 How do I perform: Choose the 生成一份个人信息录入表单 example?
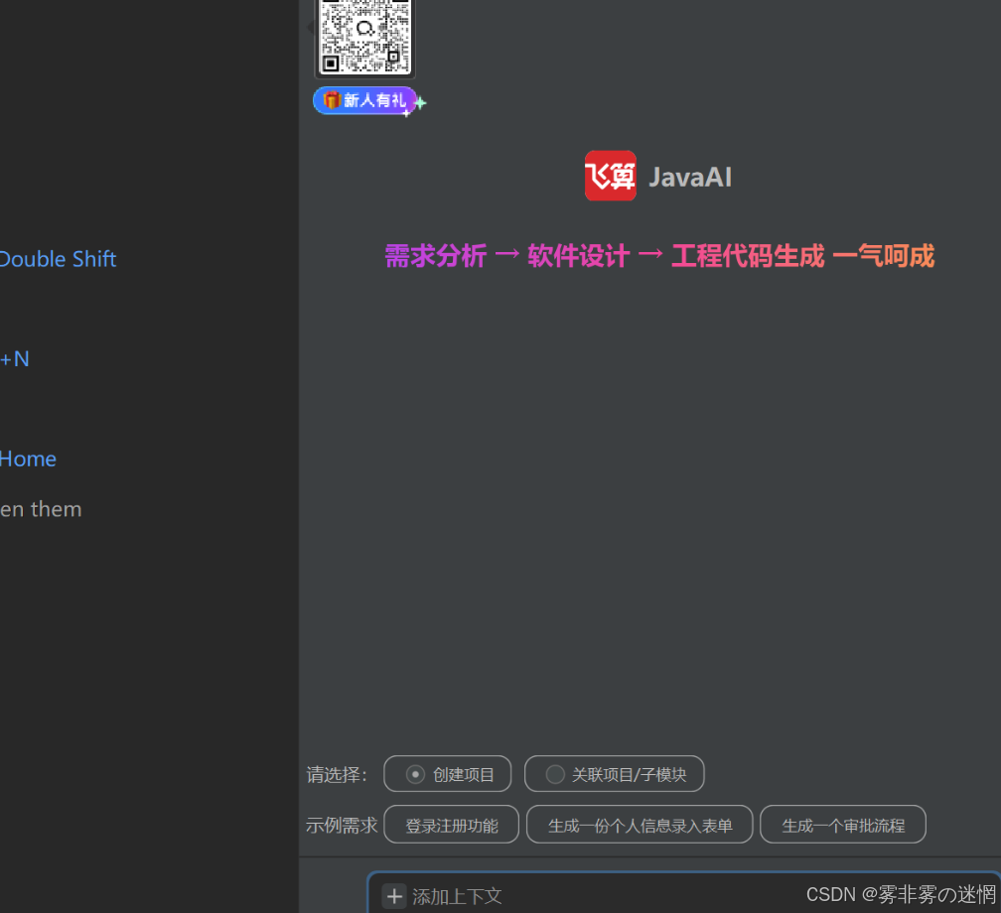[x=640, y=825]
